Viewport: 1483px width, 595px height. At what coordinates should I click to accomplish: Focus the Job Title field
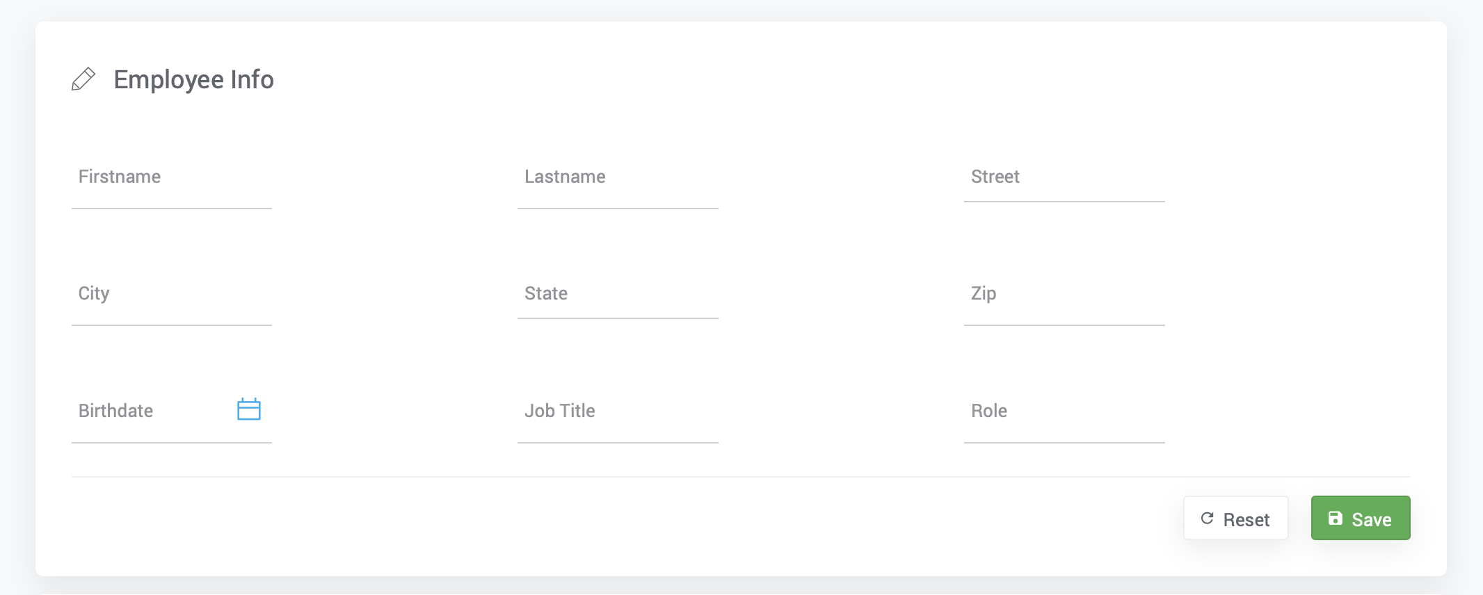tap(618, 411)
